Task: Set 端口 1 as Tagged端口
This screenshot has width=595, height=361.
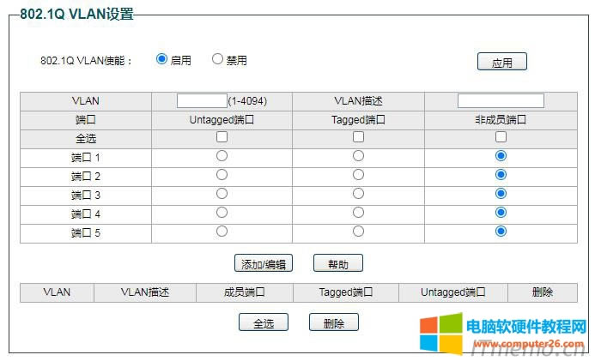Action: [358, 156]
